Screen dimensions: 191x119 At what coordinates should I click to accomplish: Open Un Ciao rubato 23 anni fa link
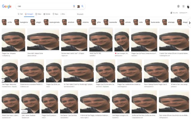click(78, 84)
